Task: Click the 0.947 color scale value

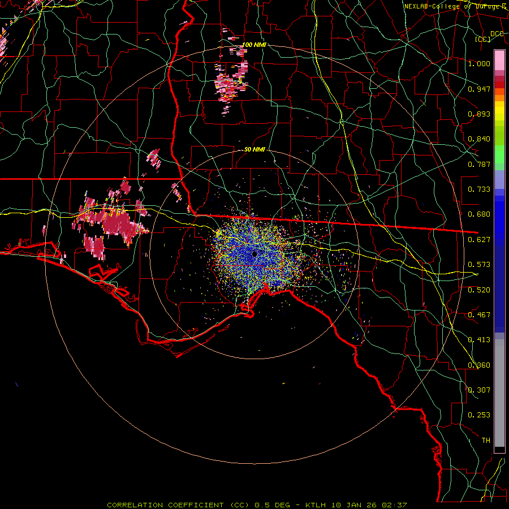Action: click(479, 89)
